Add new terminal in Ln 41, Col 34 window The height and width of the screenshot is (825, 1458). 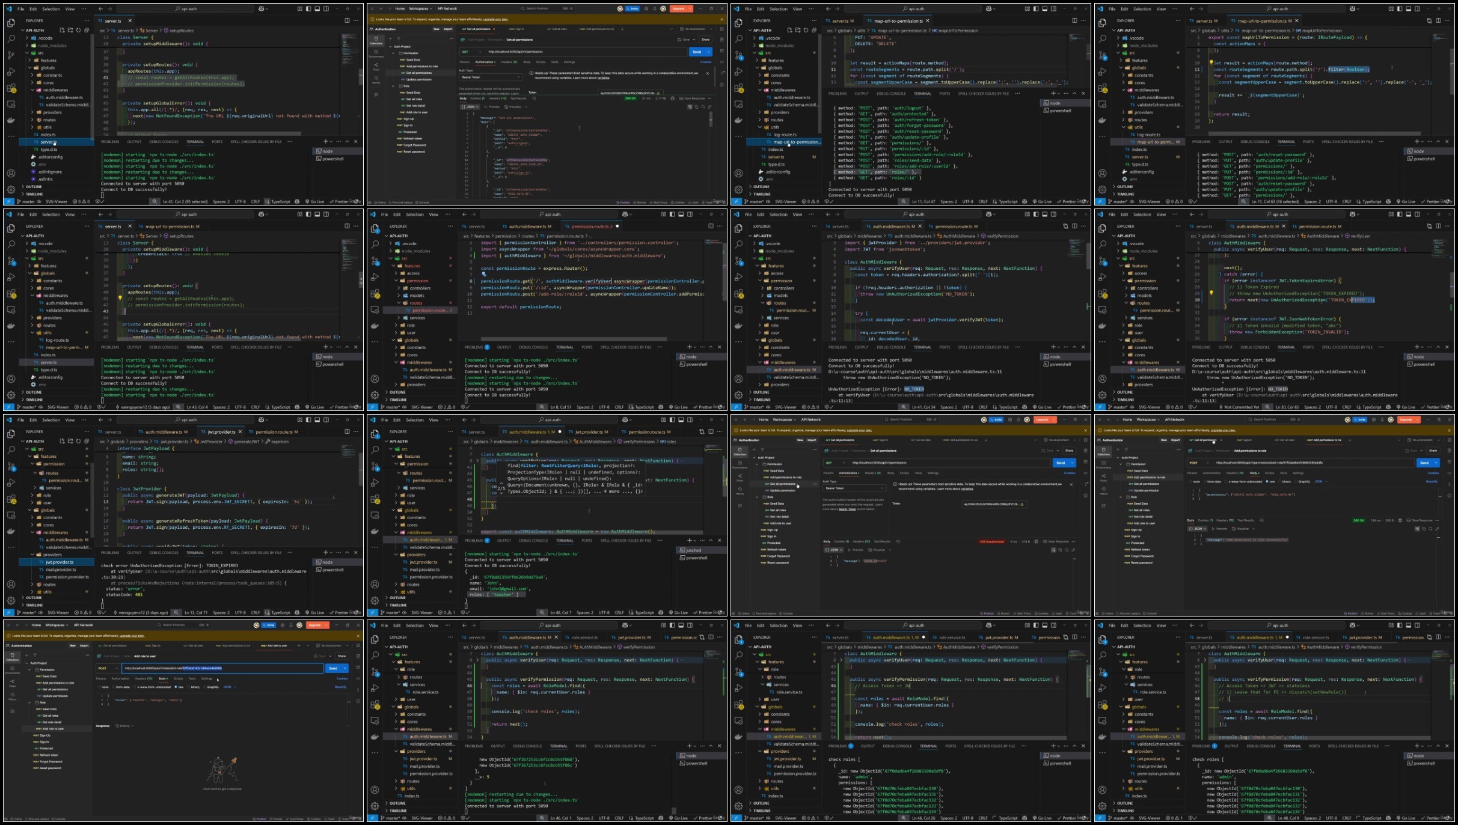[x=1053, y=347]
